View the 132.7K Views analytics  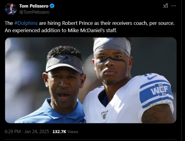[65, 132]
